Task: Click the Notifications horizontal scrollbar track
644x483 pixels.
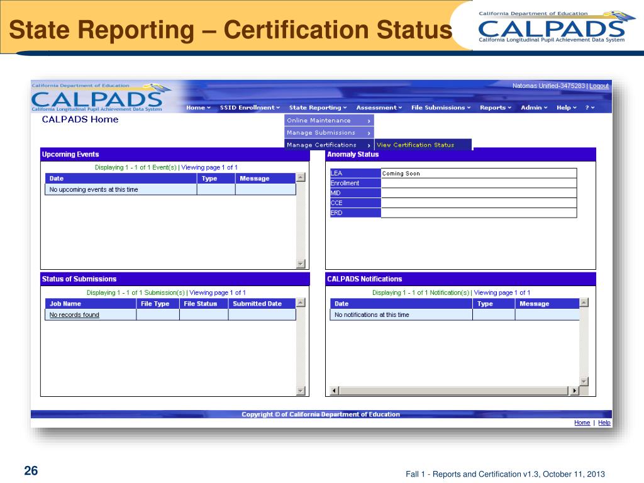Action: [x=454, y=391]
